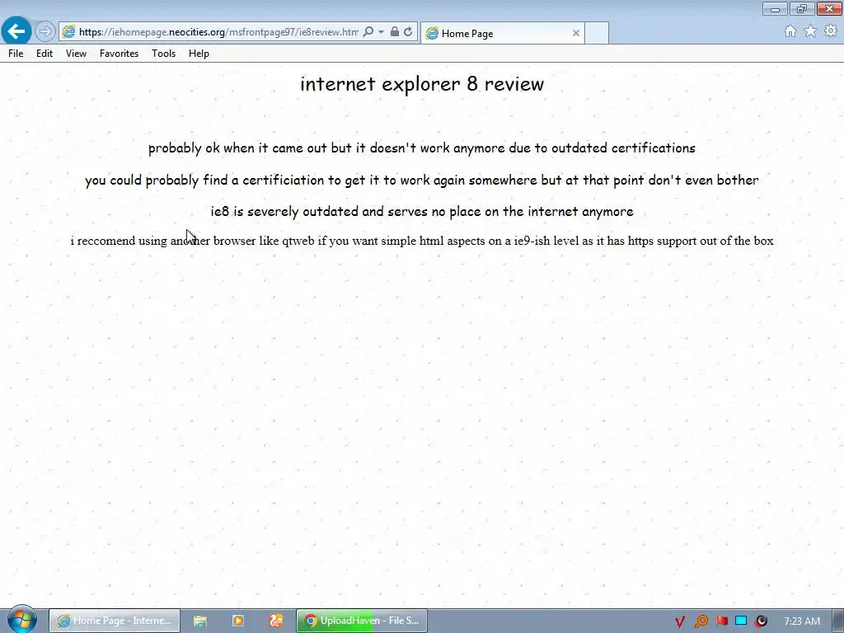Click the security lock icon in address bar
This screenshot has height=633, width=844.
[395, 32]
